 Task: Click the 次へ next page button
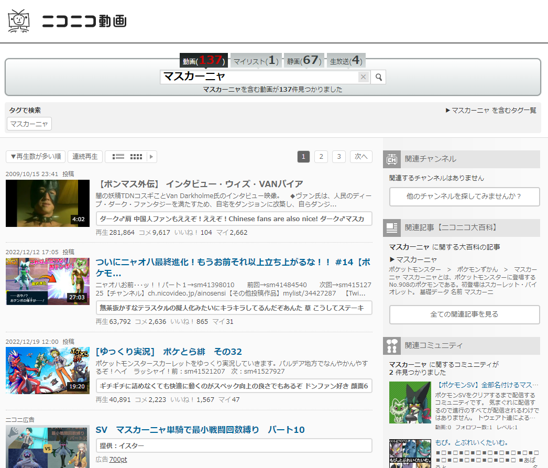click(361, 157)
